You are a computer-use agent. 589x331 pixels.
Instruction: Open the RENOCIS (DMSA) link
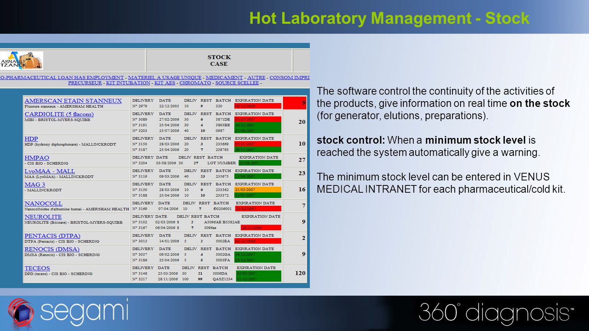[52, 249]
